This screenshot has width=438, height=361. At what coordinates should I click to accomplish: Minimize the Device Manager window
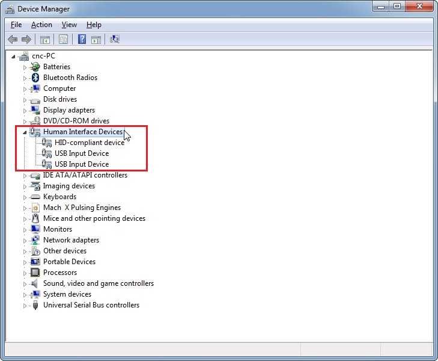[x=381, y=6]
